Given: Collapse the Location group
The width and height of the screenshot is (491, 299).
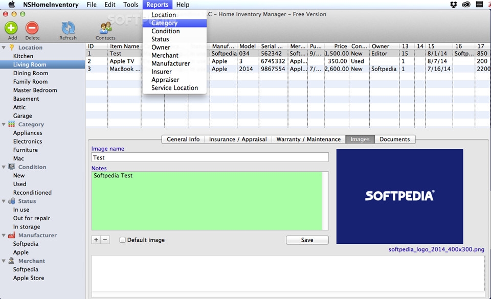Looking at the screenshot, I should (x=4, y=48).
